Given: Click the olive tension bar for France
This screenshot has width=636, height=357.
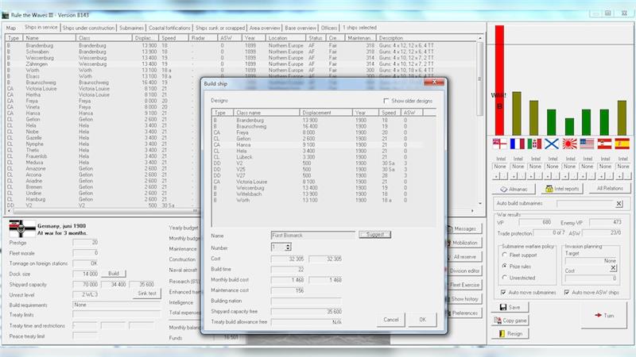Looking at the screenshot, I should click(x=517, y=113).
